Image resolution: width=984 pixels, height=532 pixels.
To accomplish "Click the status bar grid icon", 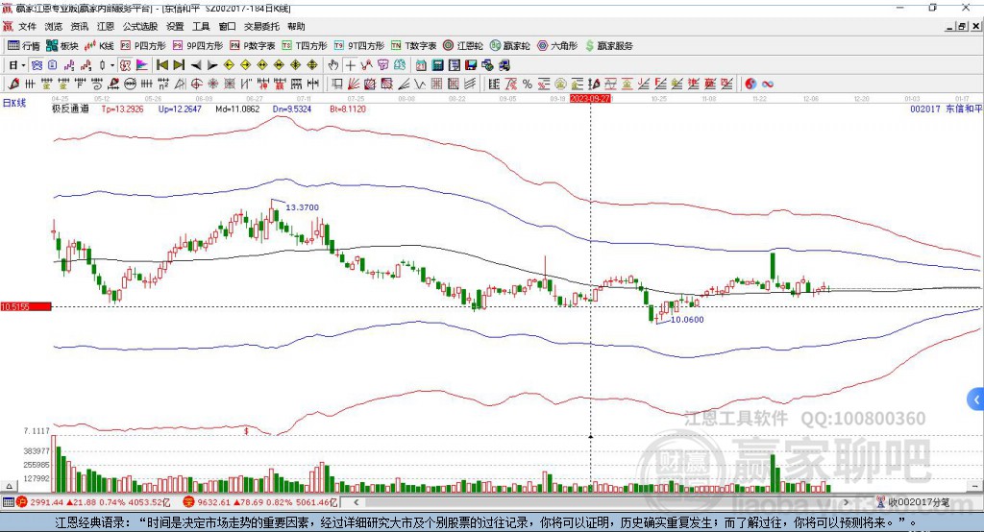I will (x=8, y=502).
